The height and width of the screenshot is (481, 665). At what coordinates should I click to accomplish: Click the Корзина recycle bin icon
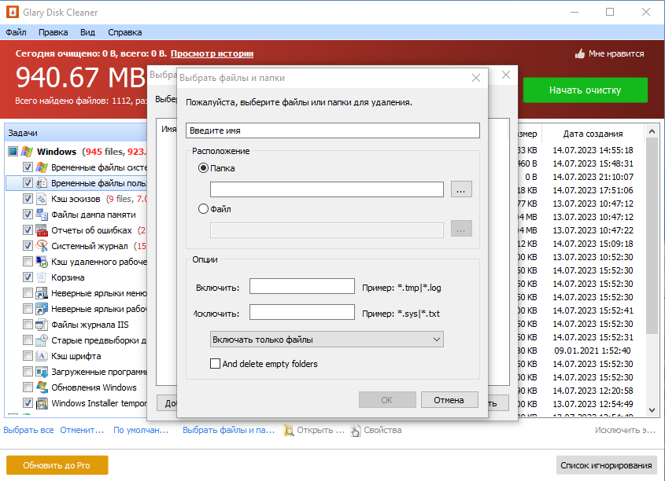click(x=42, y=277)
